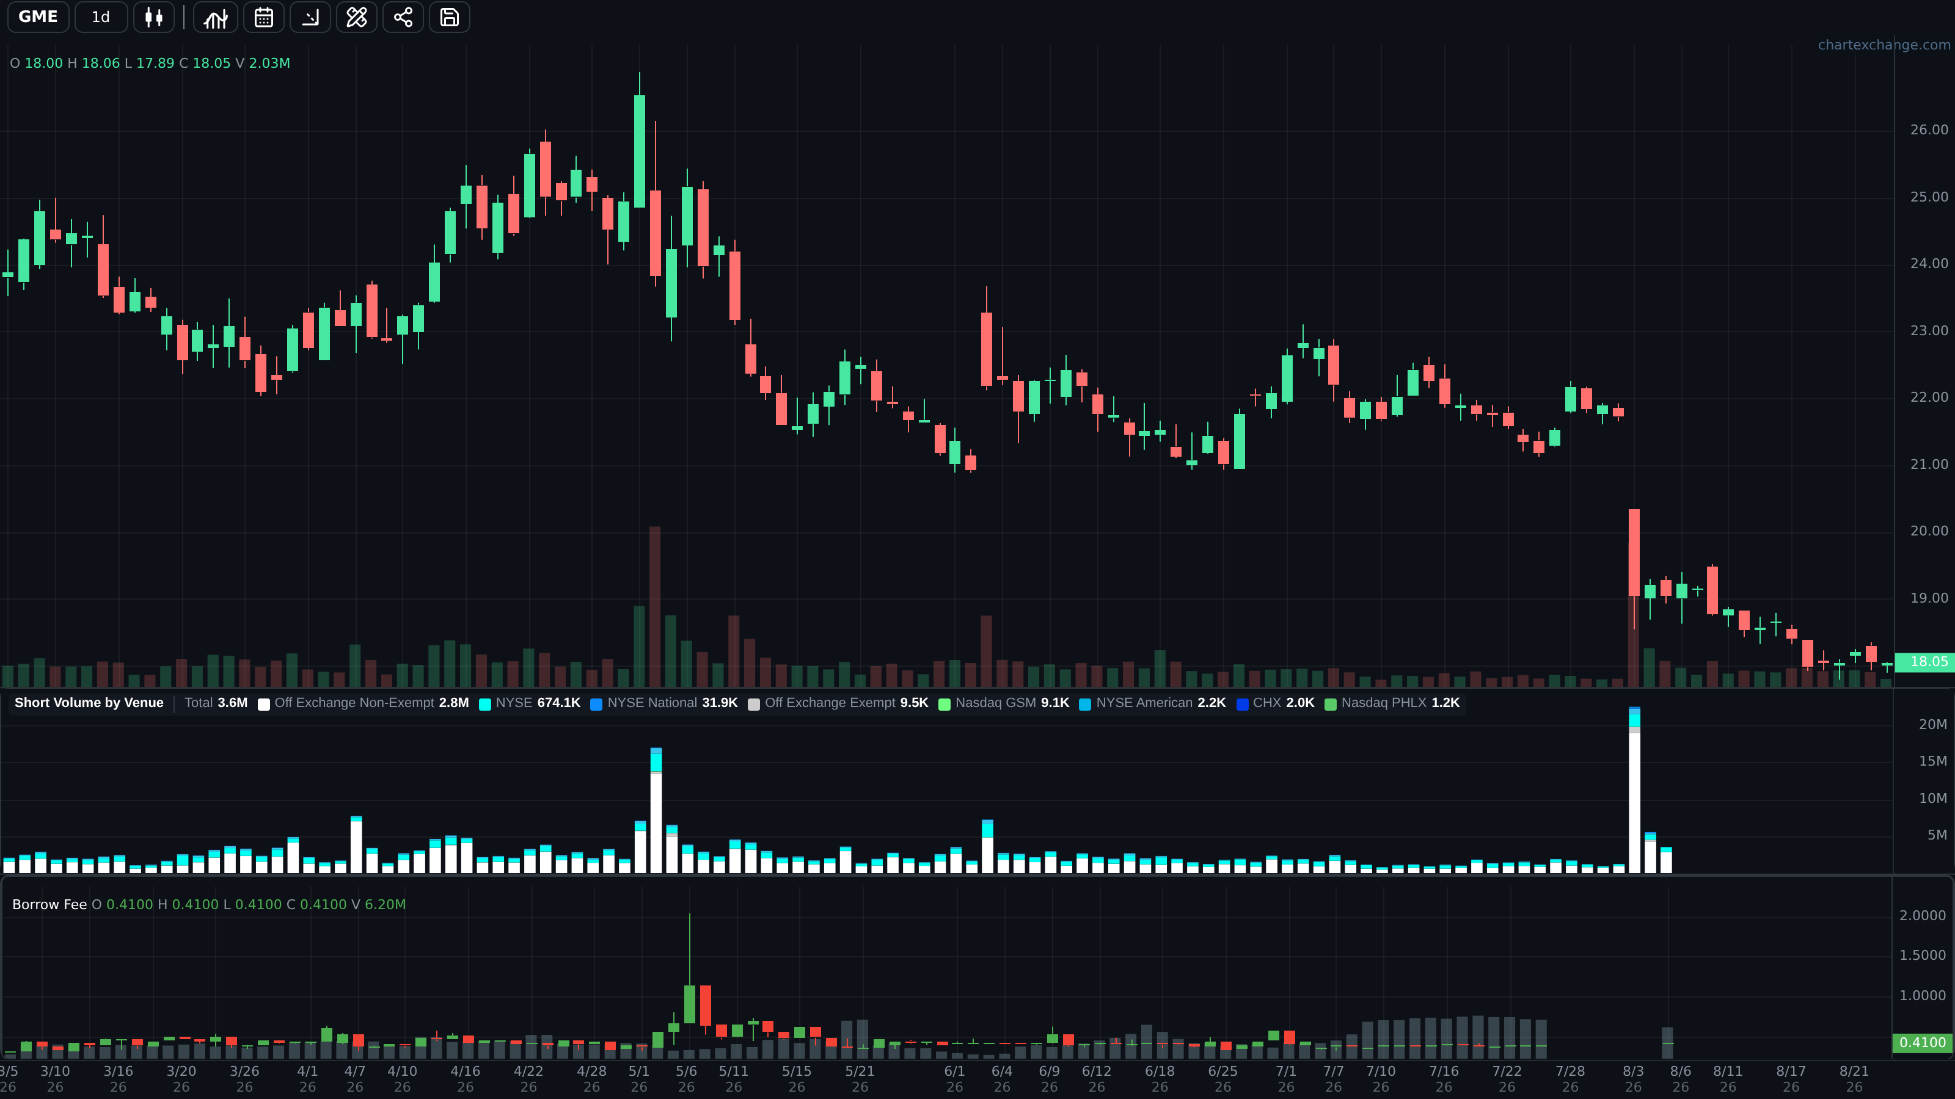Viewport: 1955px width, 1099px height.
Task: Open the drawing tools pencil-ruler icon
Action: (x=357, y=16)
